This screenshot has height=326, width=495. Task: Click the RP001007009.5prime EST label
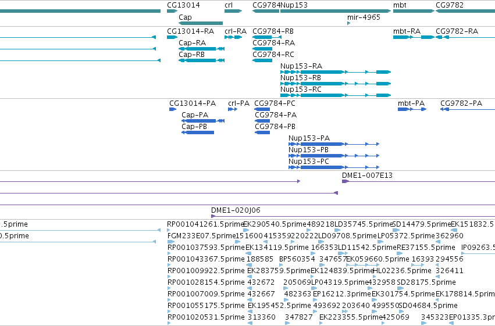click(x=206, y=294)
